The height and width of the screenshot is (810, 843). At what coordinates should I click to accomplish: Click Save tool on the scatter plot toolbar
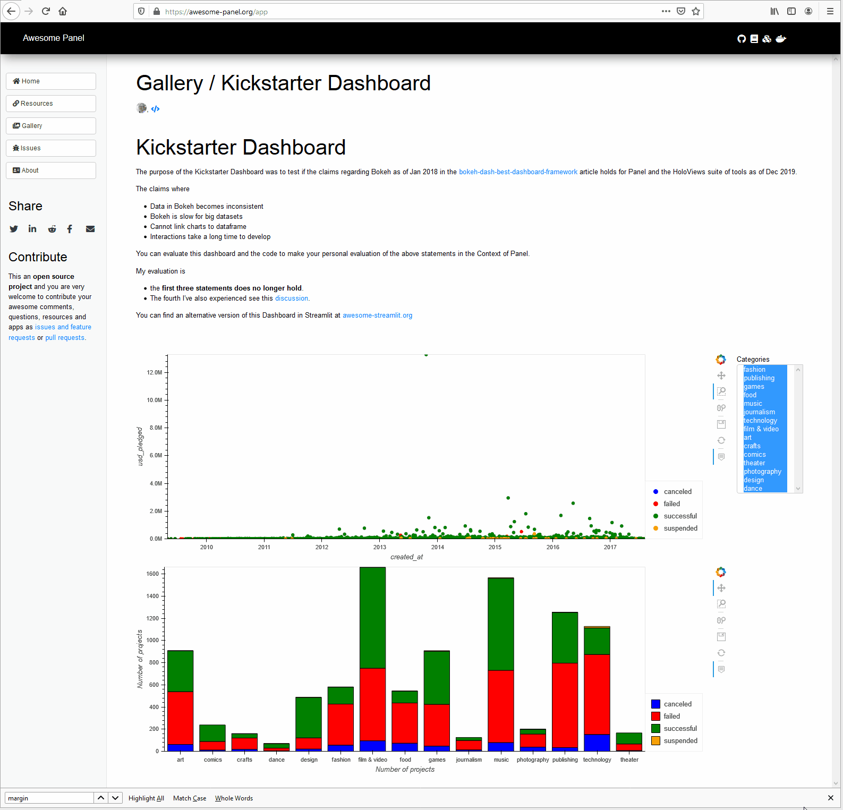pyautogui.click(x=721, y=424)
